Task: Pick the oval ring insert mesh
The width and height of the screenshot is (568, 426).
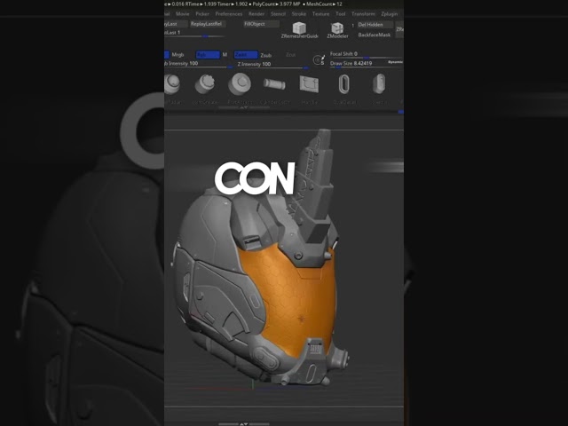Action: [x=343, y=84]
